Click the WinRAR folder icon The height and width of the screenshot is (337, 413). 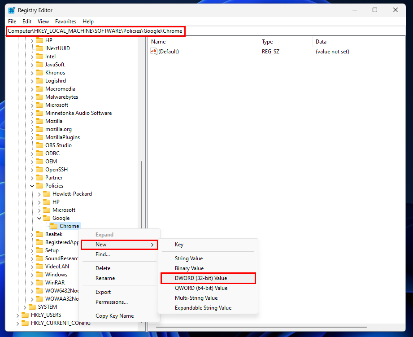pos(39,282)
